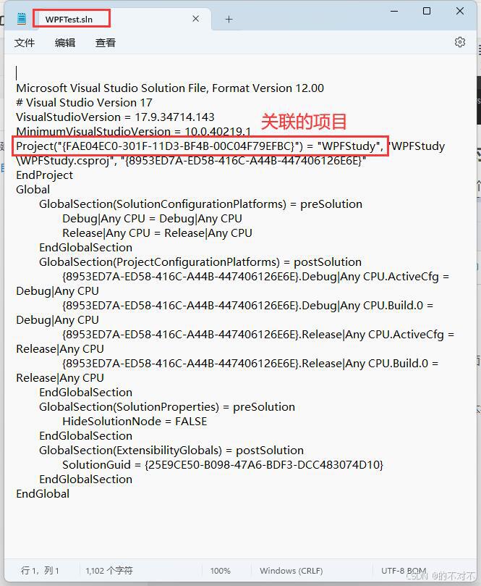The height and width of the screenshot is (586, 481).
Task: Open the 编辑 (Edit) menu
Action: tap(65, 43)
